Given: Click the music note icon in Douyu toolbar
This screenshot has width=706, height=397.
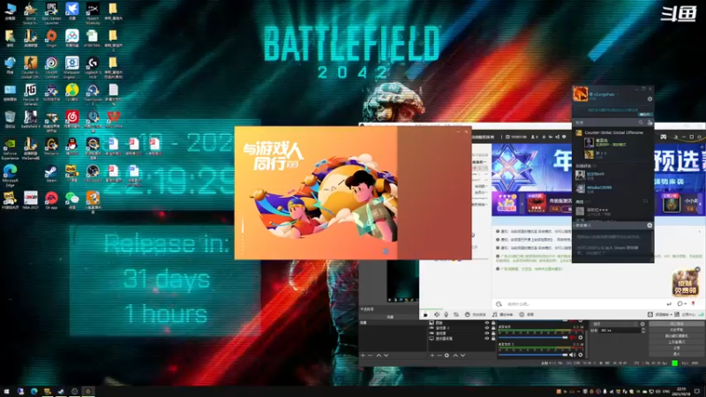Looking at the screenshot, I should (494, 315).
